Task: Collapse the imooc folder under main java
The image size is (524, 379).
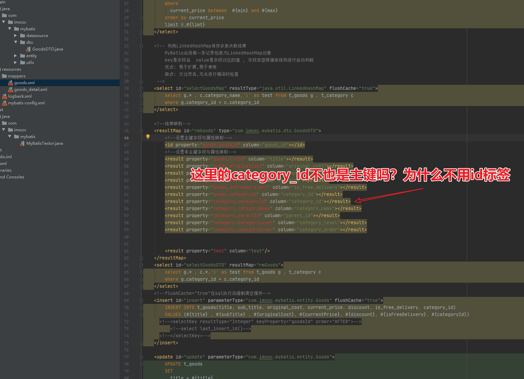Action: (4, 22)
